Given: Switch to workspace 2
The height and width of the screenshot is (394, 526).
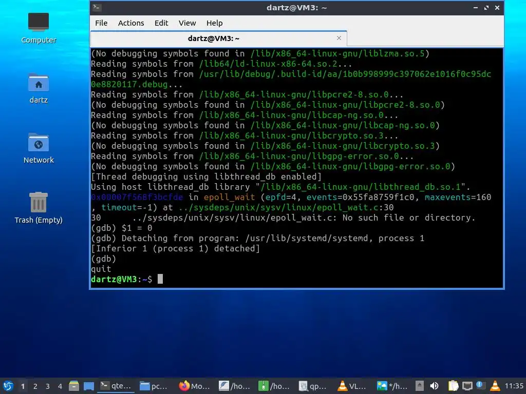Looking at the screenshot, I should [x=35, y=386].
